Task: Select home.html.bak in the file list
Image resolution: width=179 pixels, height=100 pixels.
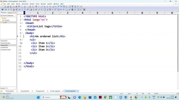Action: coord(5,43)
